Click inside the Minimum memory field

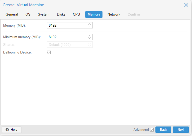(x=67, y=37)
